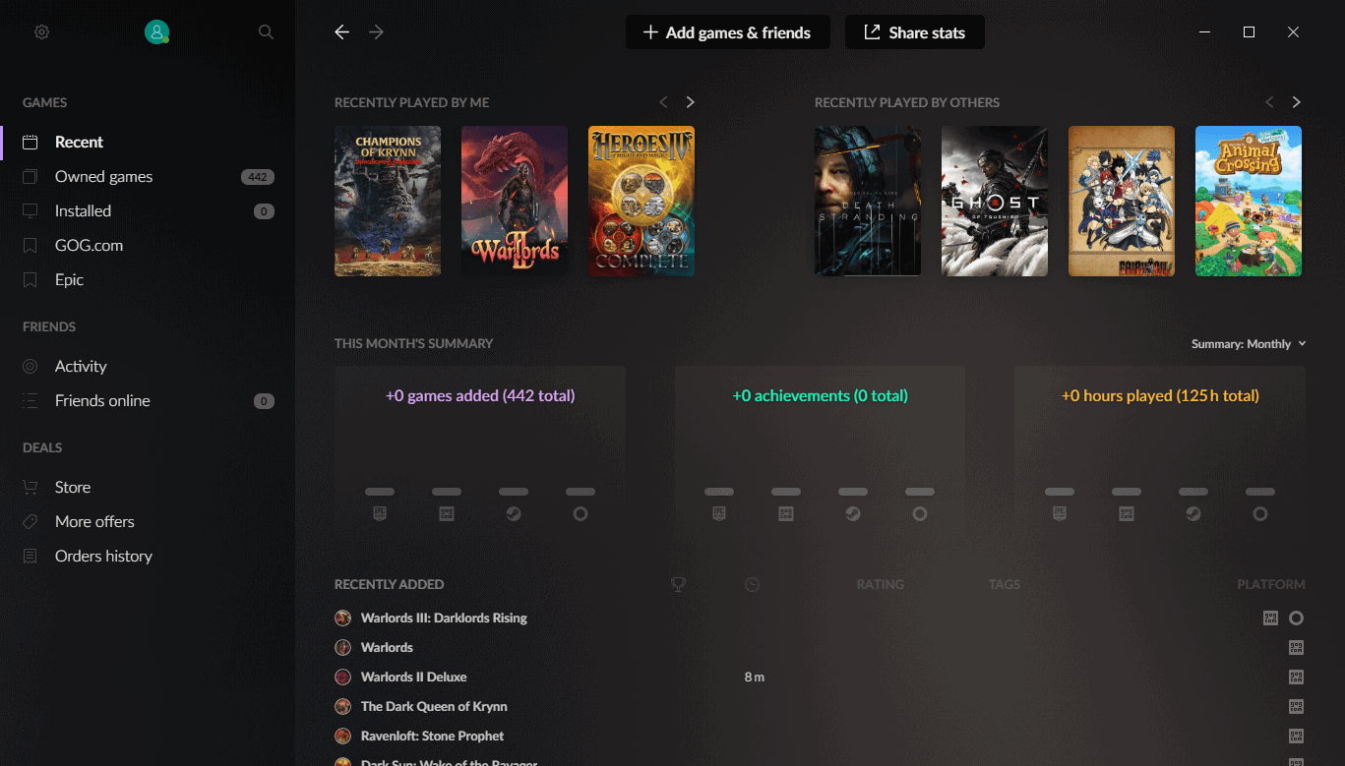Click the back navigation arrow
This screenshot has width=1345, height=766.
341,31
